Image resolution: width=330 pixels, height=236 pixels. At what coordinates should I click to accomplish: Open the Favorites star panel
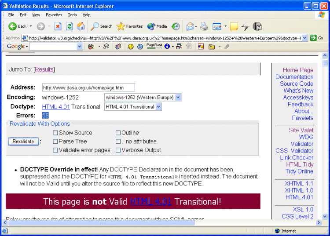(130, 26)
